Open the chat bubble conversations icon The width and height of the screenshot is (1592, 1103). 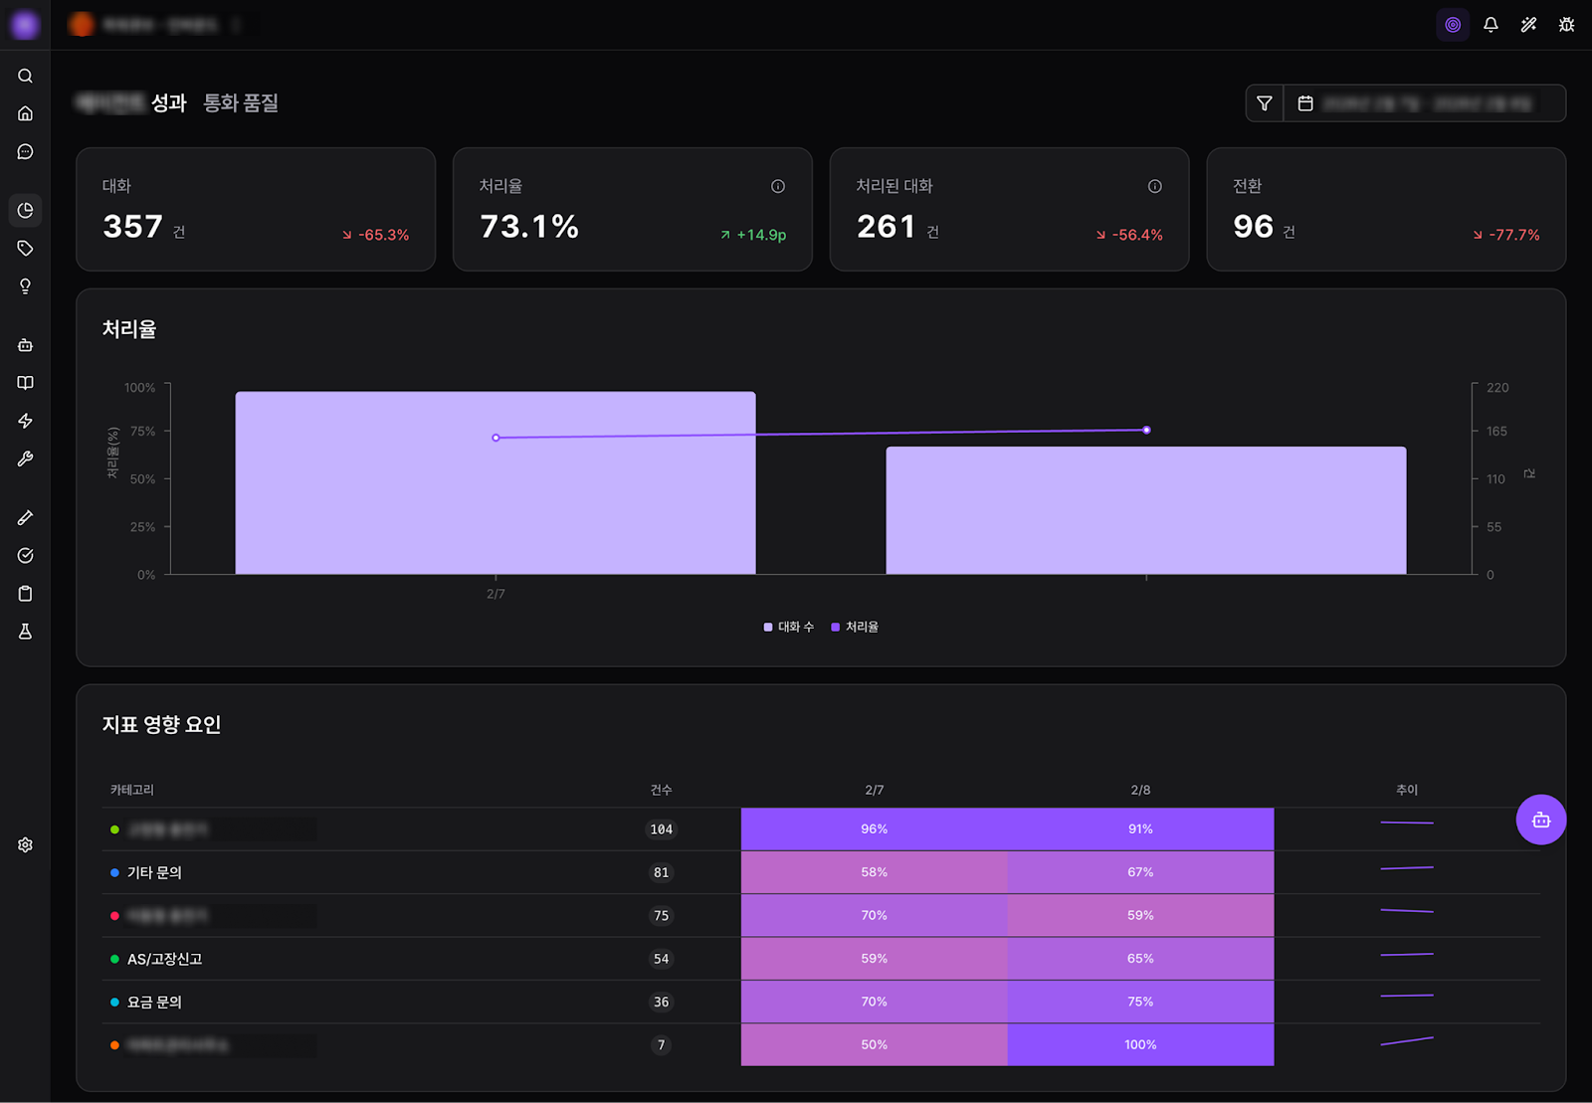[x=26, y=152]
